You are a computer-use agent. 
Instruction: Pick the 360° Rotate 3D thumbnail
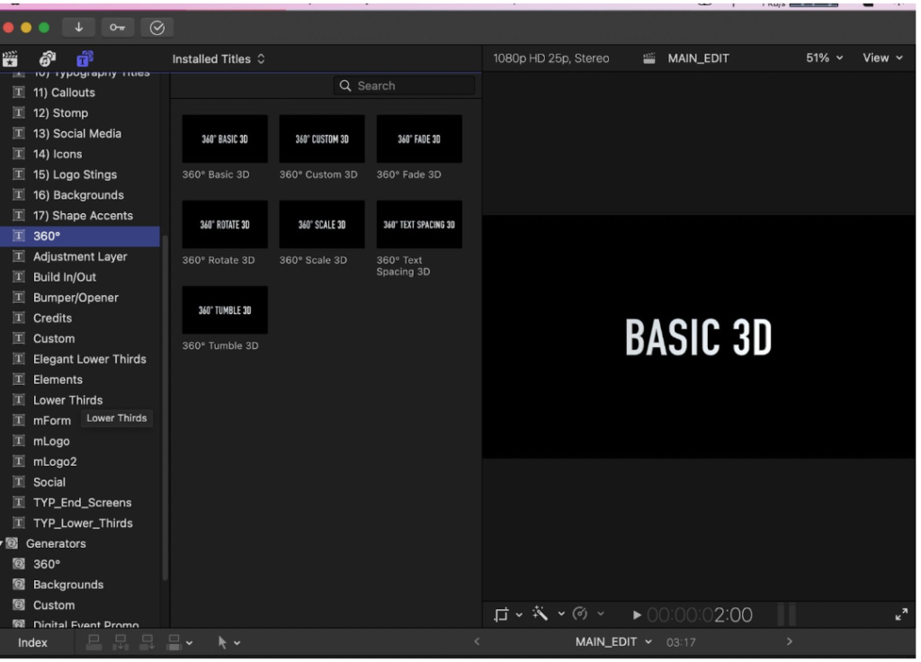tap(225, 224)
